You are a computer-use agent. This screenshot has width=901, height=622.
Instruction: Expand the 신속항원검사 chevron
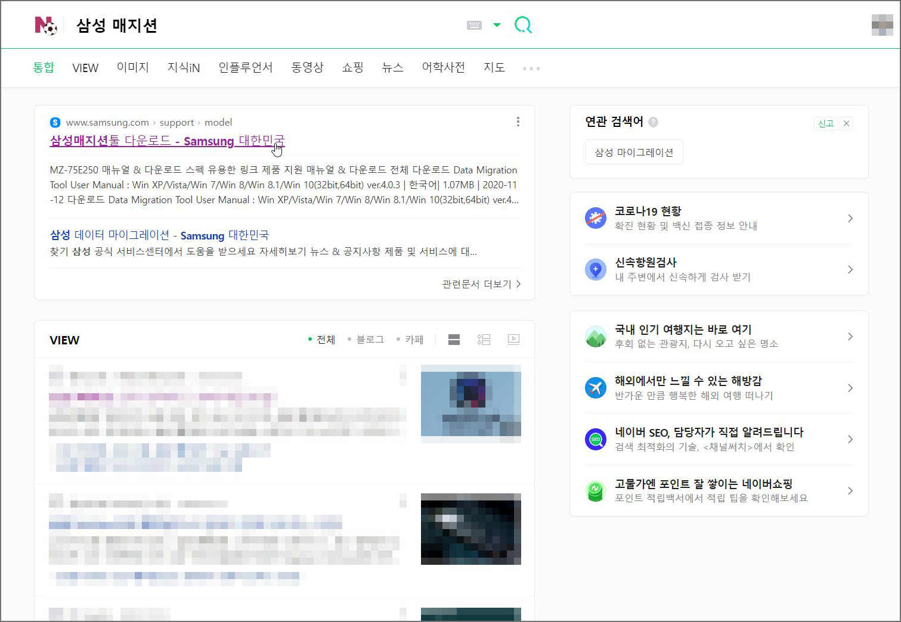point(850,269)
